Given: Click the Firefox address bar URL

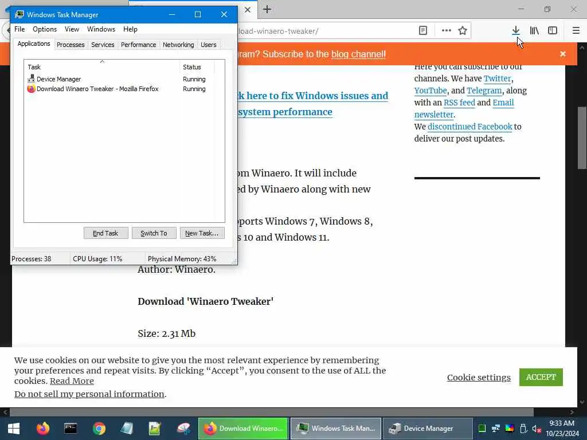Looking at the screenshot, I should click(x=279, y=31).
